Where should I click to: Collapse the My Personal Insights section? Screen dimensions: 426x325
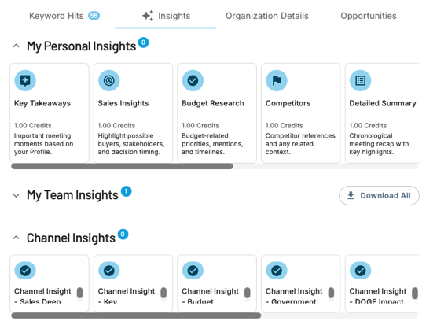click(x=16, y=46)
